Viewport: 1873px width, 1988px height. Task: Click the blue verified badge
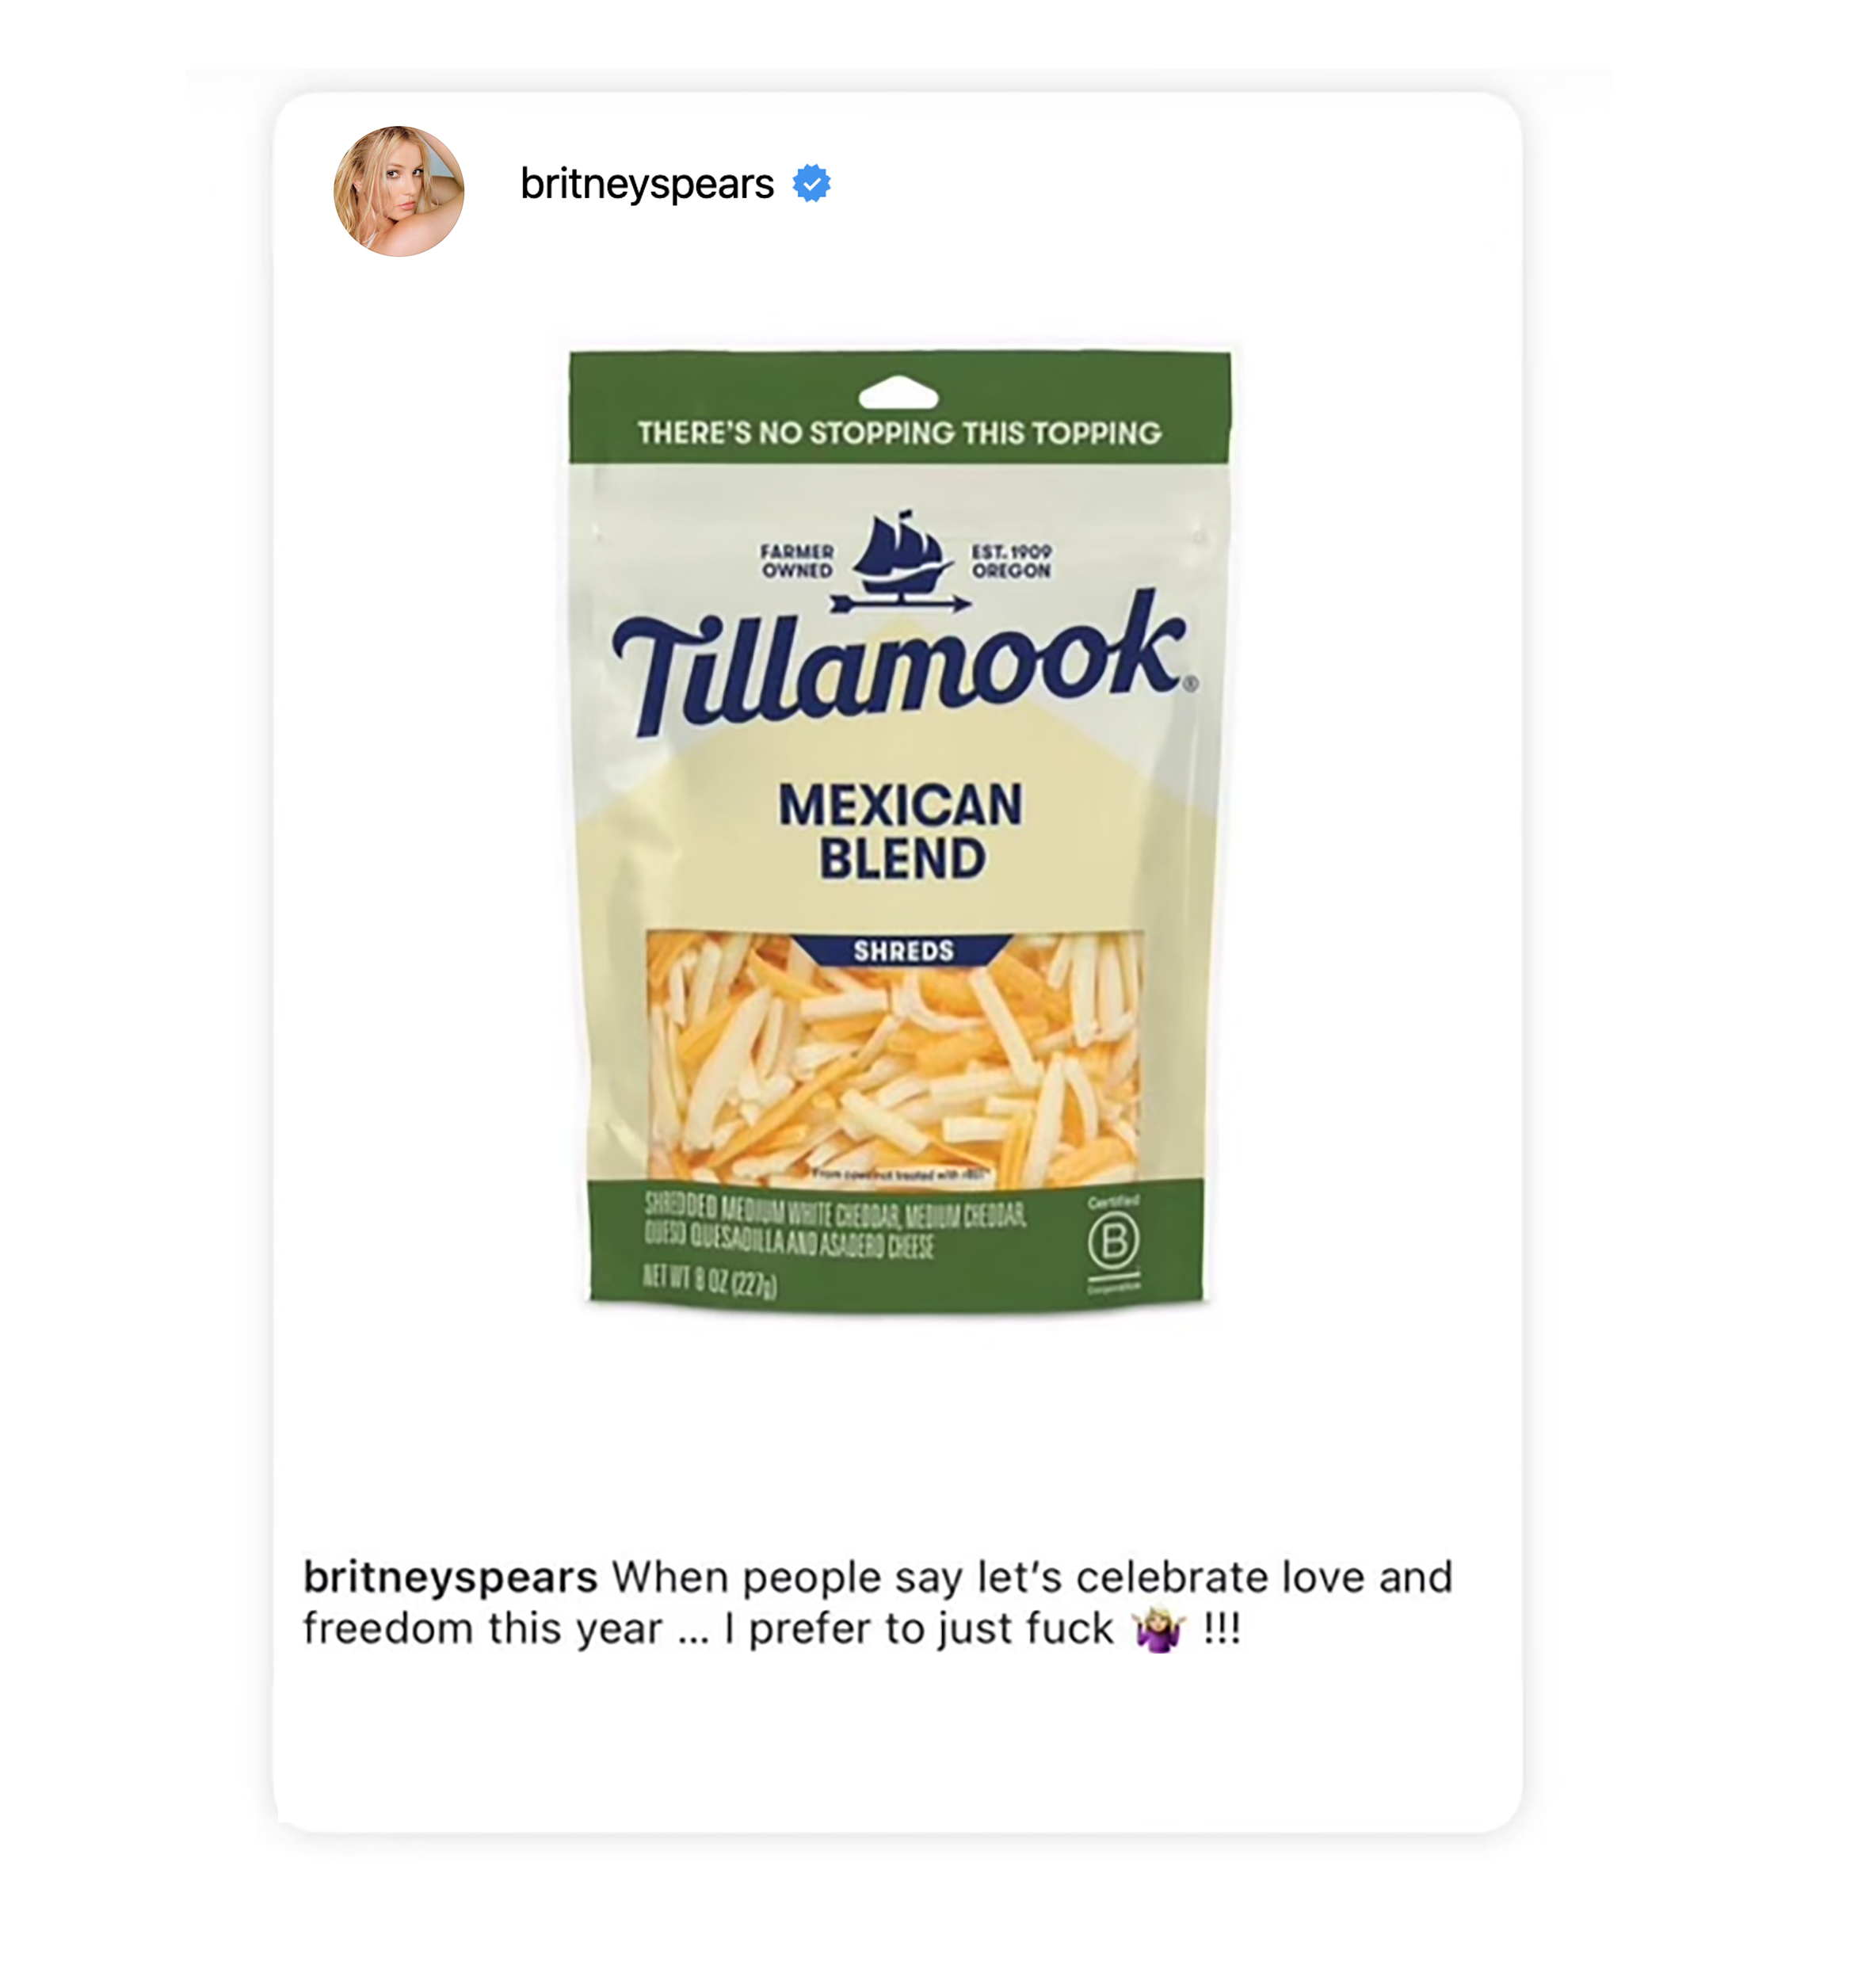tap(811, 183)
